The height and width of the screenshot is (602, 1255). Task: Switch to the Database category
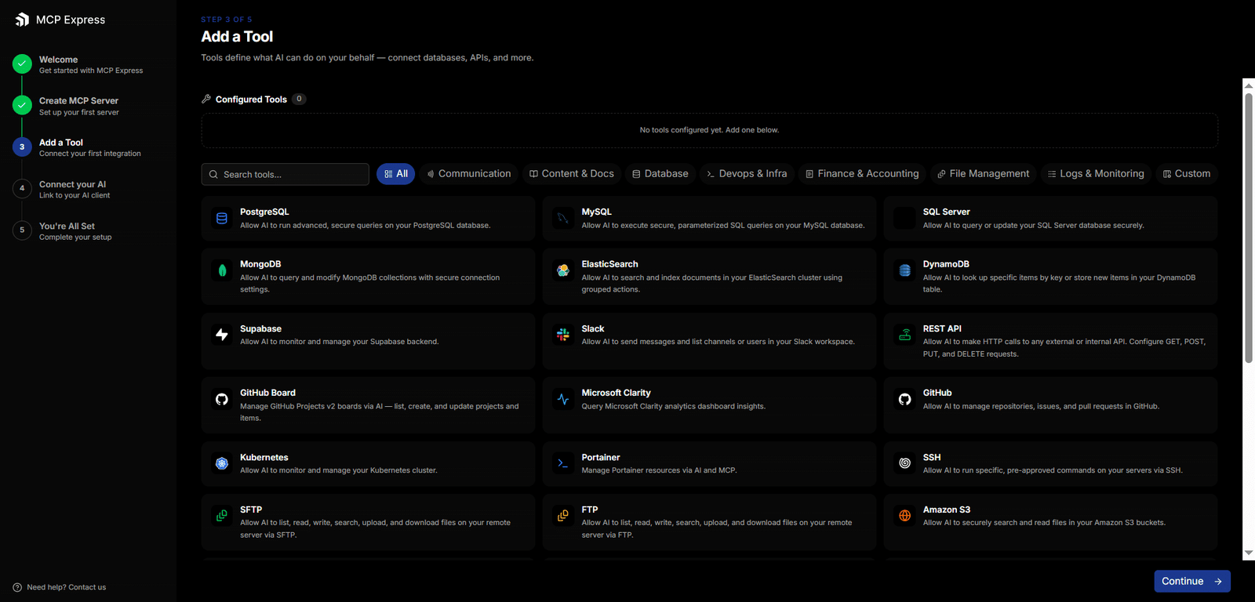(x=660, y=174)
